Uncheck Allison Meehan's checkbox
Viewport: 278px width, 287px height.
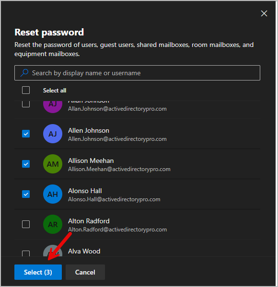(26, 164)
